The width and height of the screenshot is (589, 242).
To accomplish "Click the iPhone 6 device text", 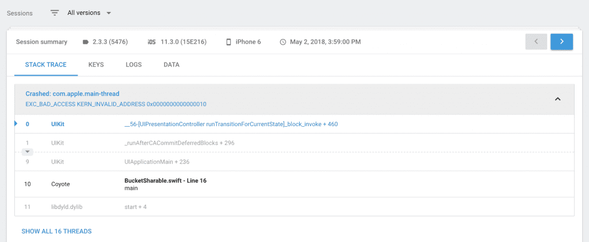I will (x=248, y=42).
